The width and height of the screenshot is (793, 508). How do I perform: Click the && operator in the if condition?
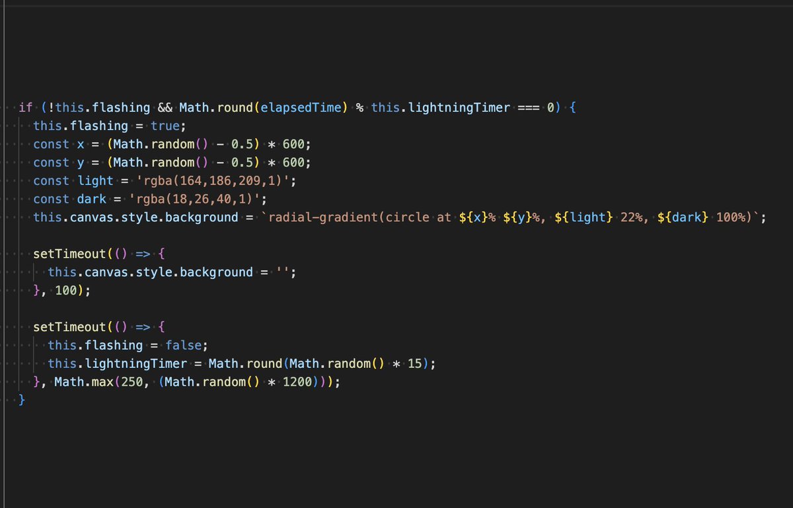(165, 108)
